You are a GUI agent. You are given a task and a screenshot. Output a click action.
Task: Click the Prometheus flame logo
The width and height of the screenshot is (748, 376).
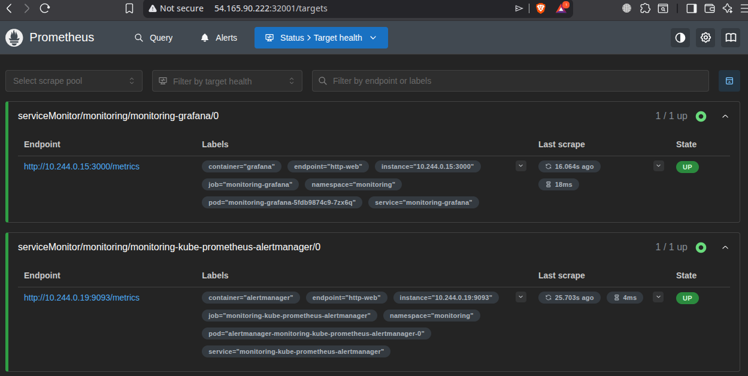pyautogui.click(x=14, y=38)
